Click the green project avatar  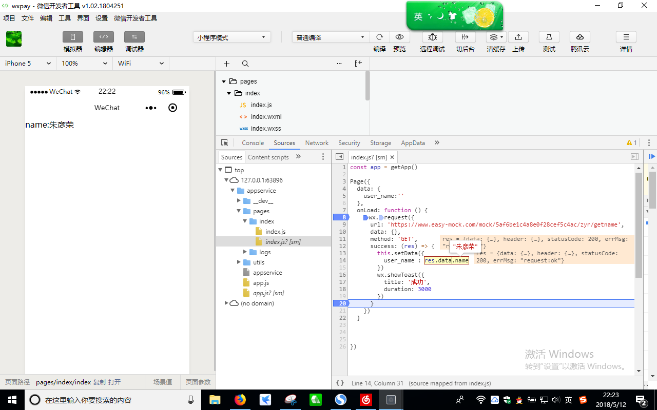(x=14, y=39)
